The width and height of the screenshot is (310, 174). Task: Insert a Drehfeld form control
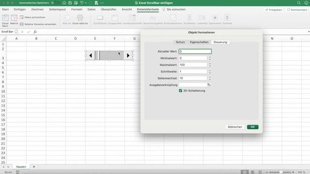pos(227,20)
